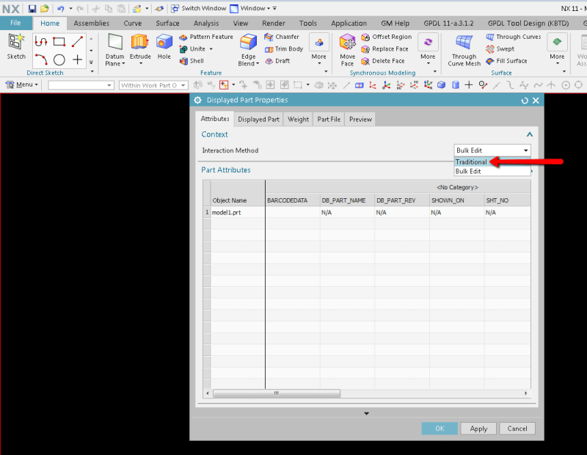Viewport: 587px width, 455px height.
Task: Close the Displayed Part Properties dialog
Action: pyautogui.click(x=536, y=101)
